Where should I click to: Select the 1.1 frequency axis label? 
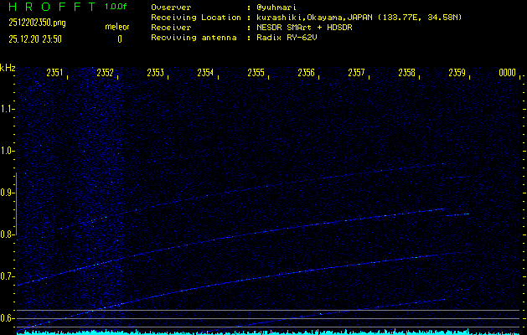(8, 109)
